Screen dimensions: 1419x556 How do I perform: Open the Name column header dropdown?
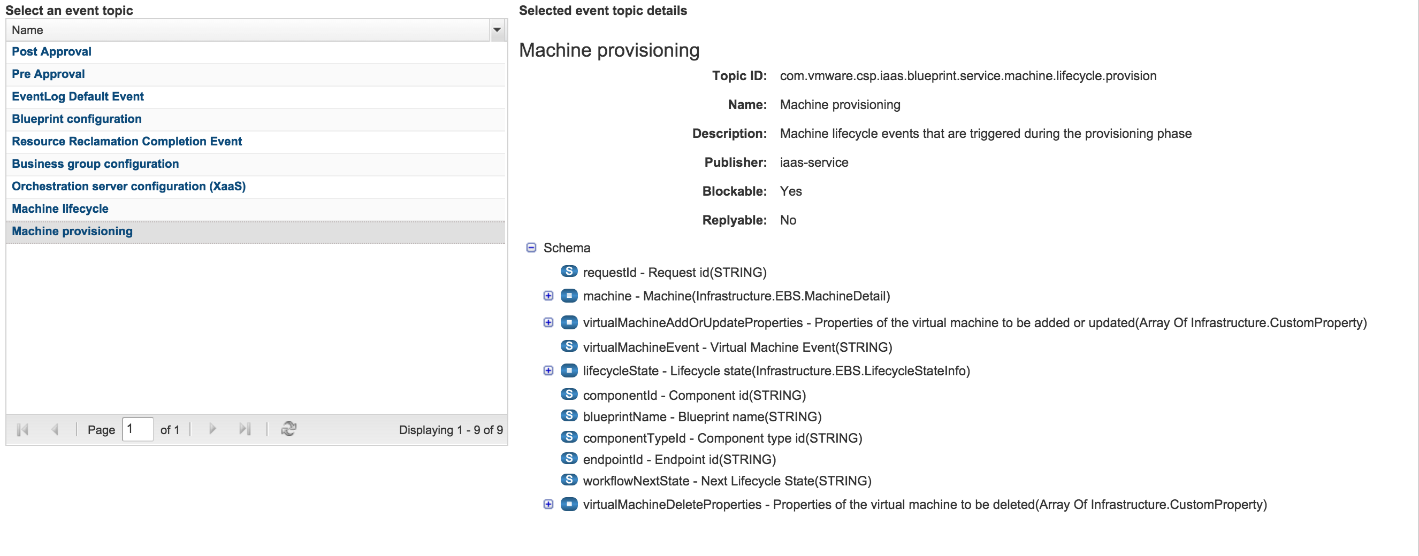[x=497, y=30]
